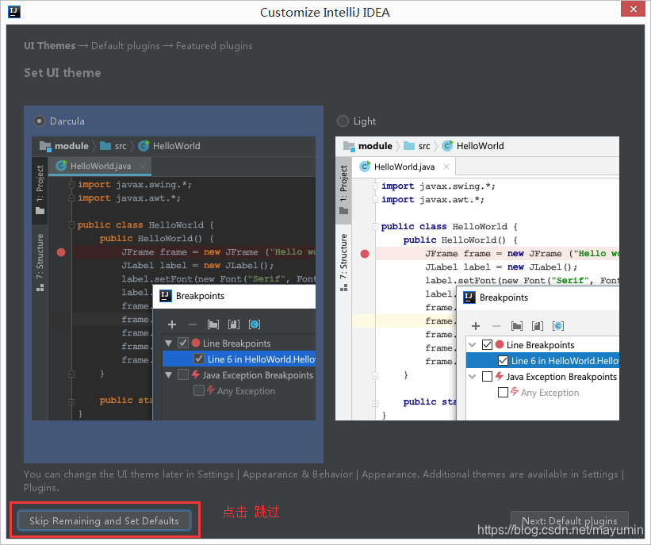Click the Light theme preview image
651x545 pixels.
[x=477, y=278]
